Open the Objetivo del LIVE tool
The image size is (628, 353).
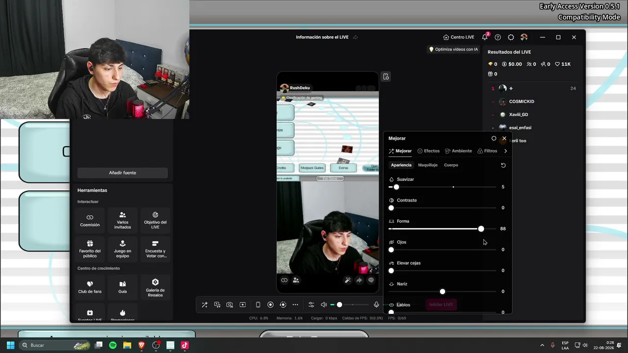[x=155, y=221]
